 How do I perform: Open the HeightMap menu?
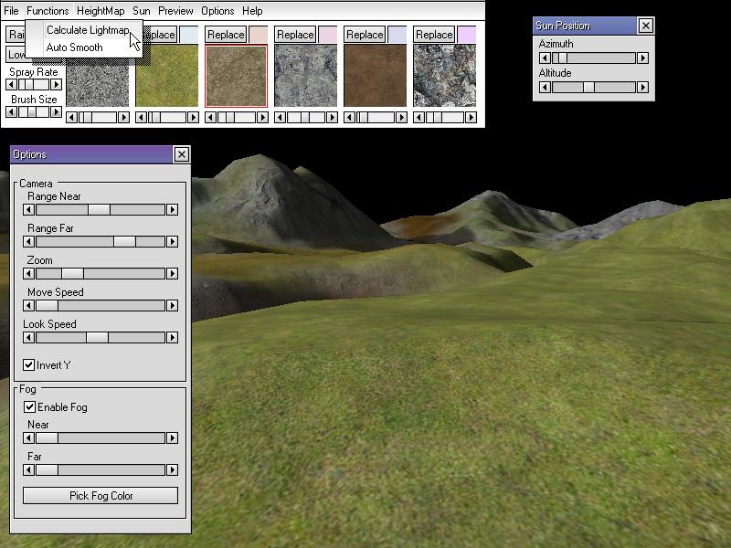(101, 11)
